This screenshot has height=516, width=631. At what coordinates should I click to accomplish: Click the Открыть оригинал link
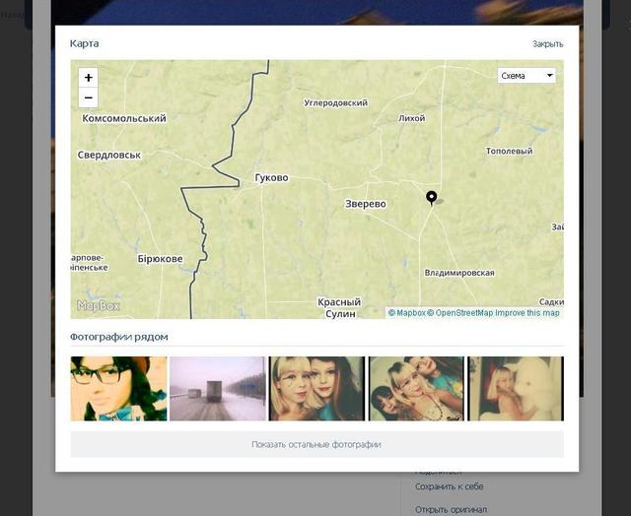(x=451, y=509)
